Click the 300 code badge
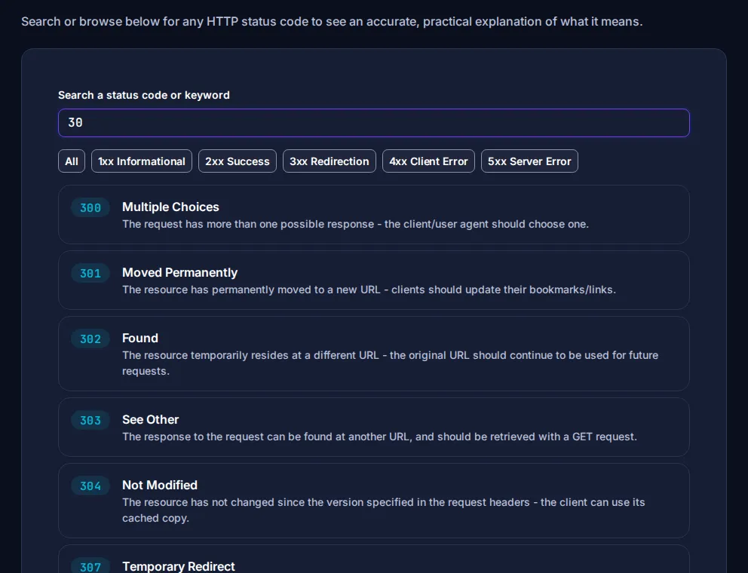748x573 pixels. point(90,208)
